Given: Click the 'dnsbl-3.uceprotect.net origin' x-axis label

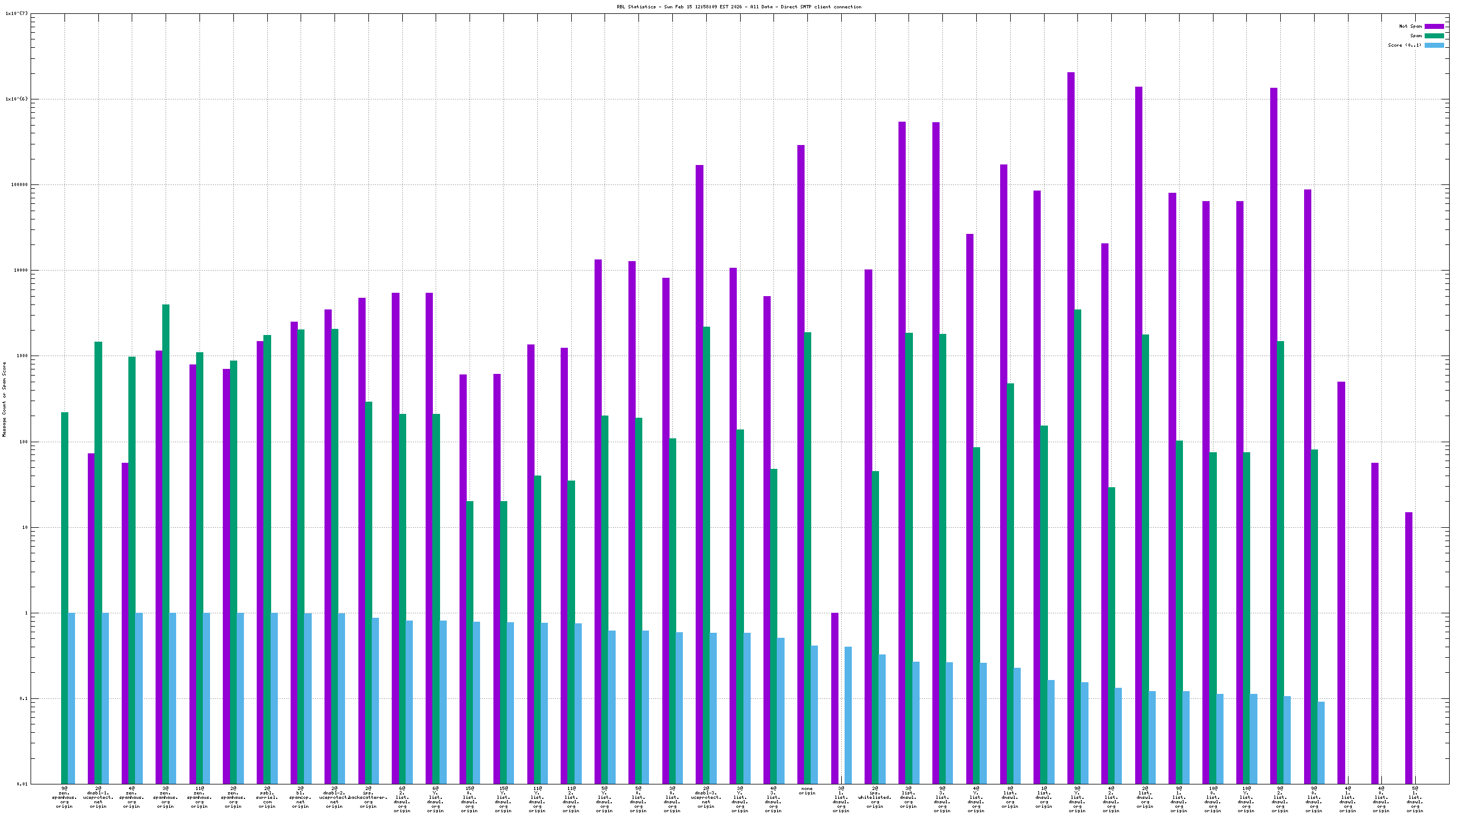Looking at the screenshot, I should tap(706, 797).
